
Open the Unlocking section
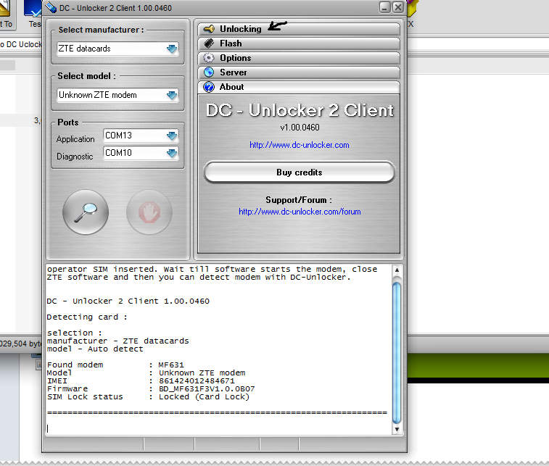(299, 29)
